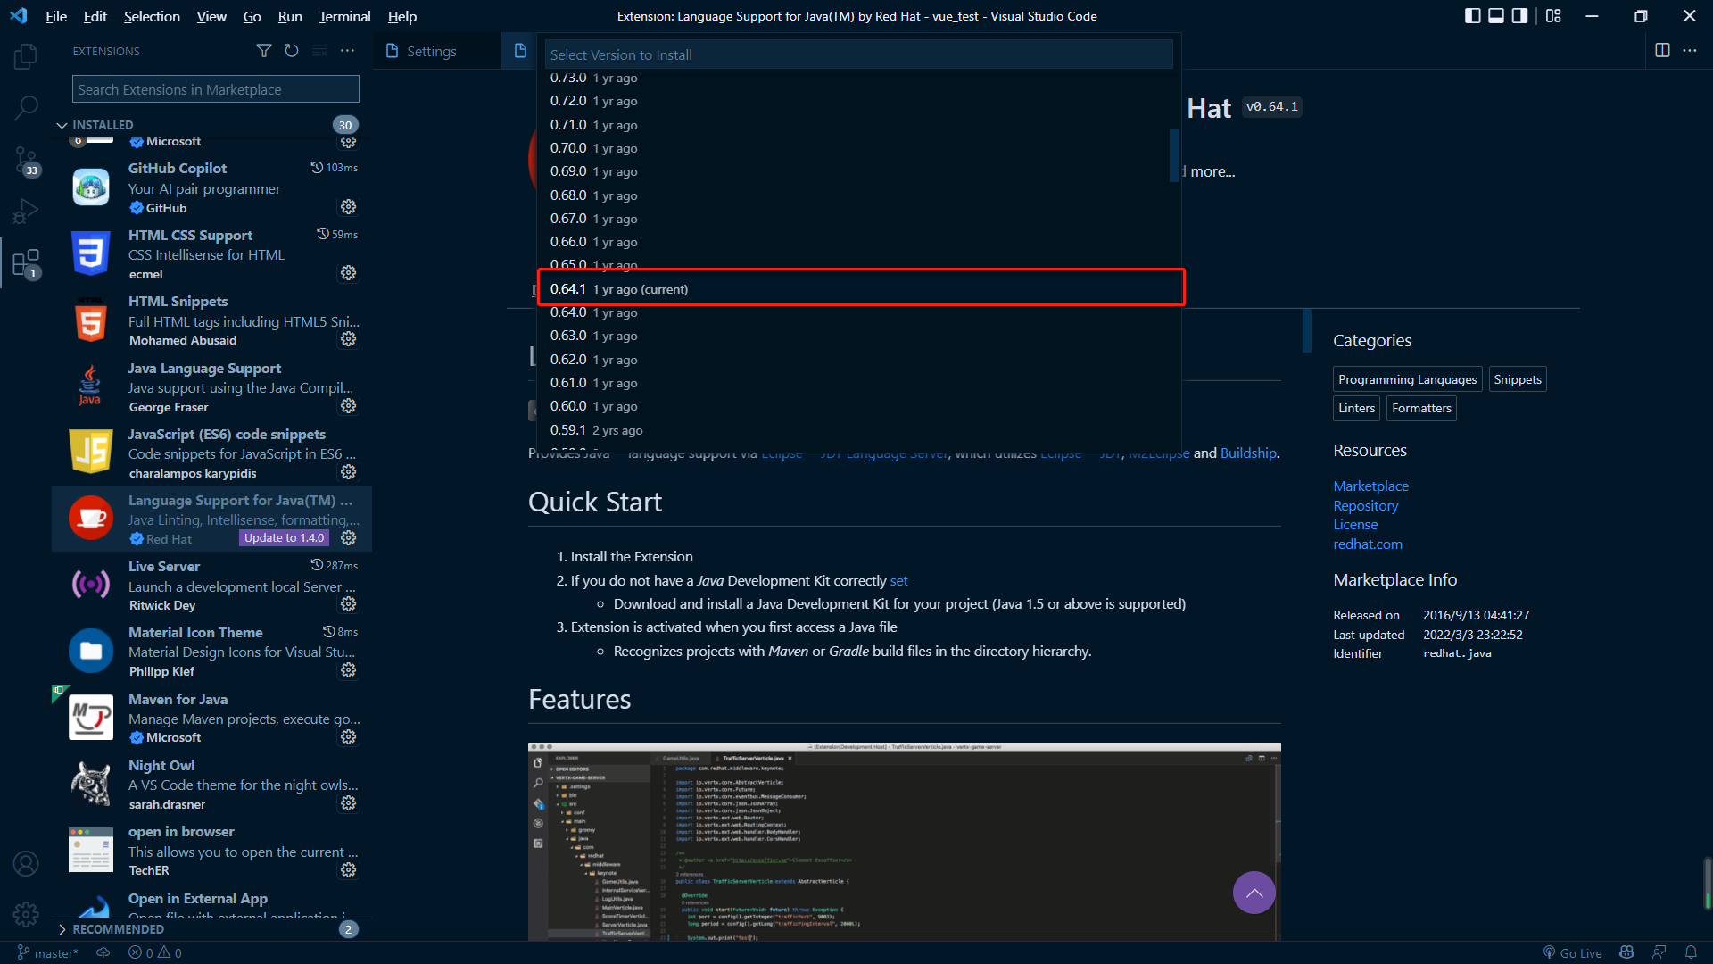This screenshot has height=964, width=1713.
Task: Open the Terminal menu
Action: pyautogui.click(x=344, y=16)
